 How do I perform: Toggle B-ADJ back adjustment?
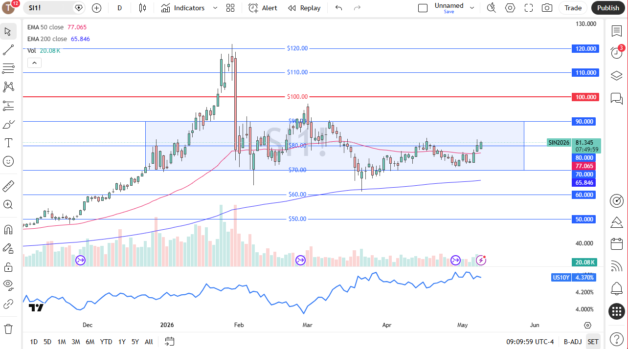pyautogui.click(x=572, y=342)
